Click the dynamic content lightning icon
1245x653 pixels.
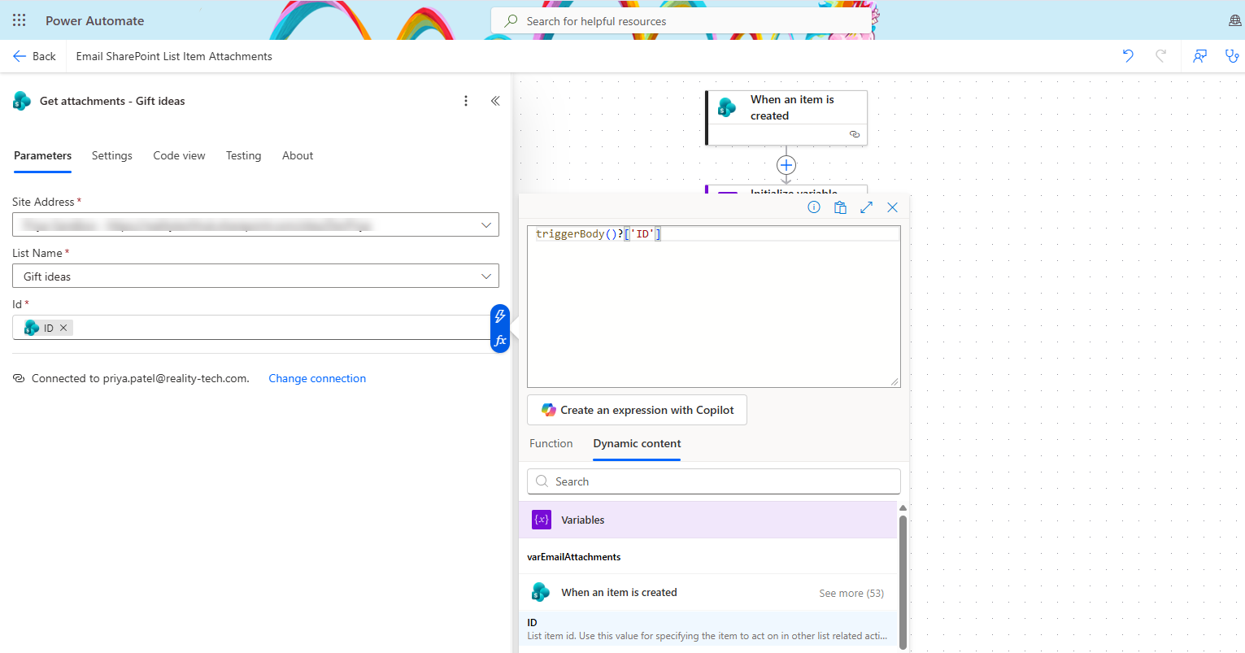point(500,316)
